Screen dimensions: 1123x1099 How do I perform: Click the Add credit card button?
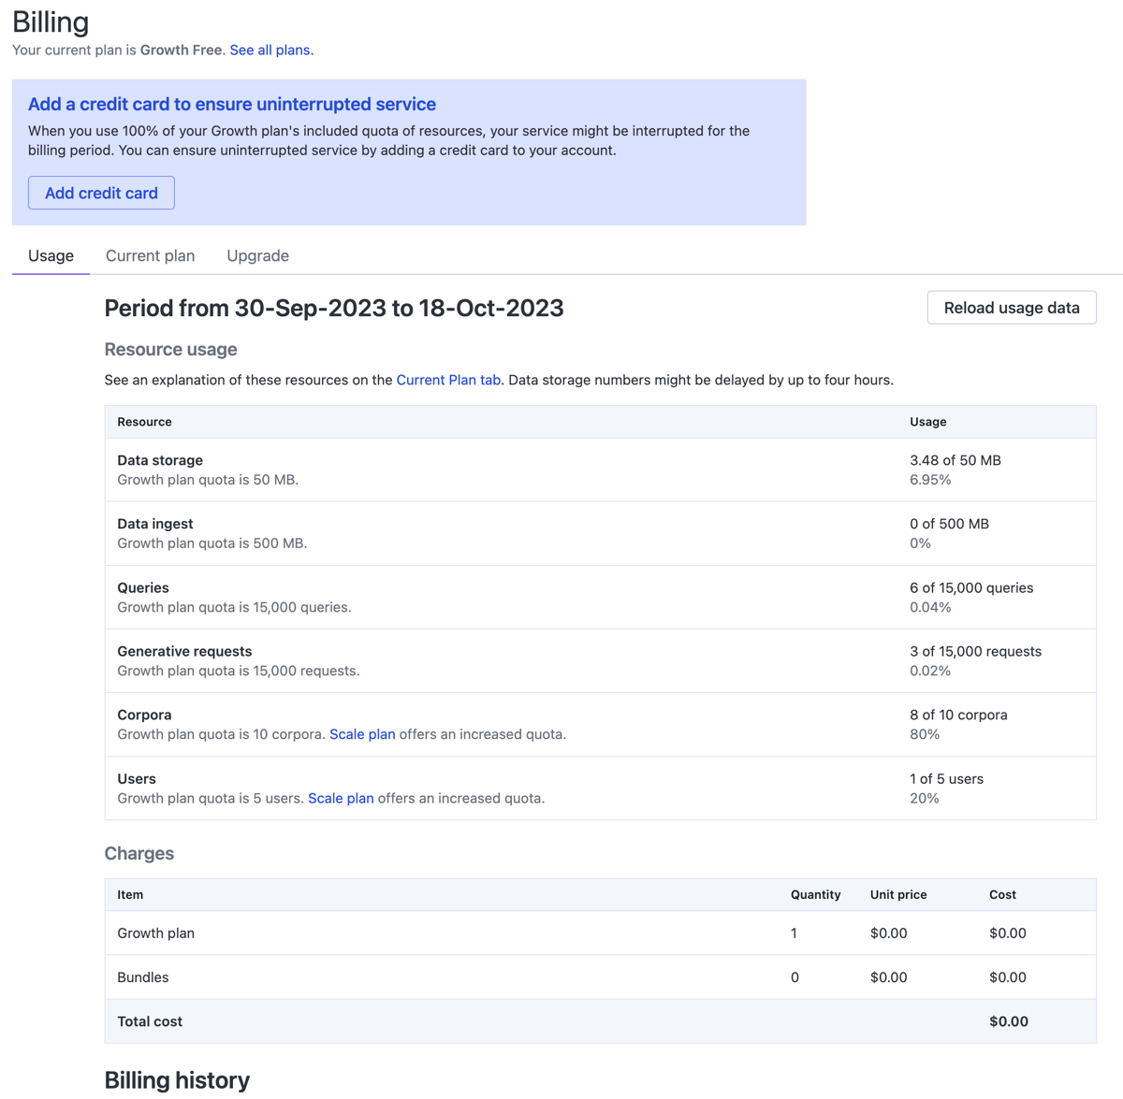point(100,193)
